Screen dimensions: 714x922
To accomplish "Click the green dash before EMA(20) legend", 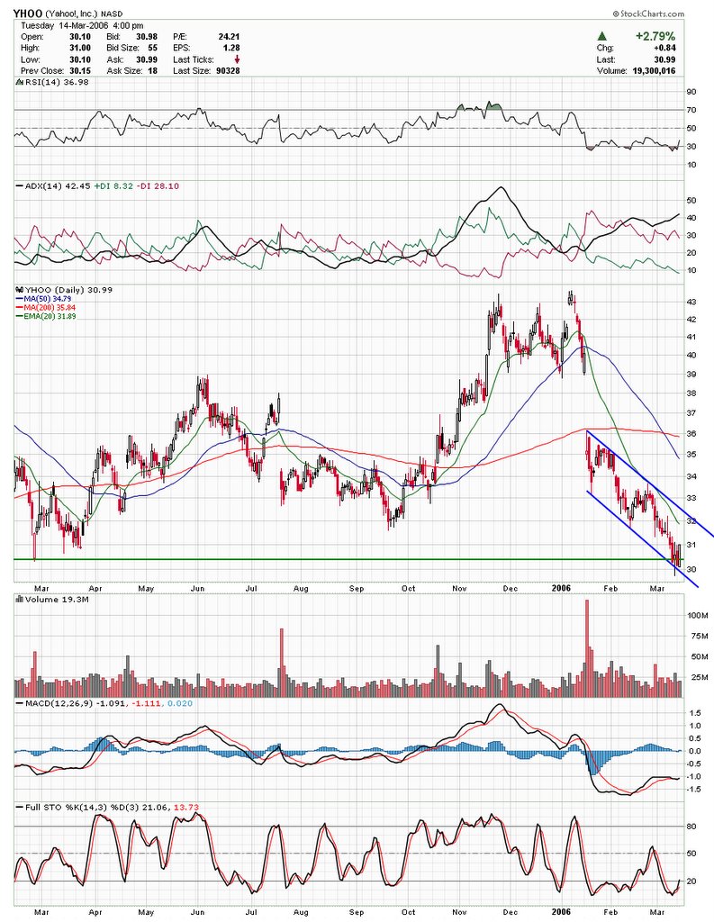I will pyautogui.click(x=19, y=316).
